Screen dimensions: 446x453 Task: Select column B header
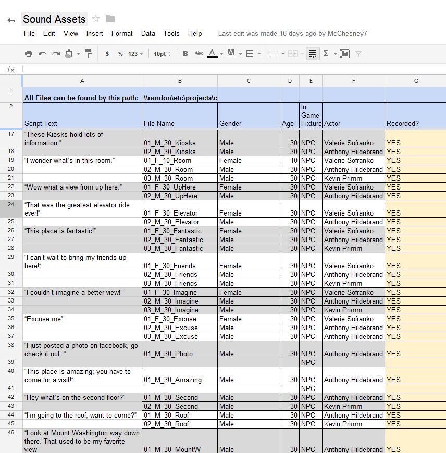tap(180, 81)
